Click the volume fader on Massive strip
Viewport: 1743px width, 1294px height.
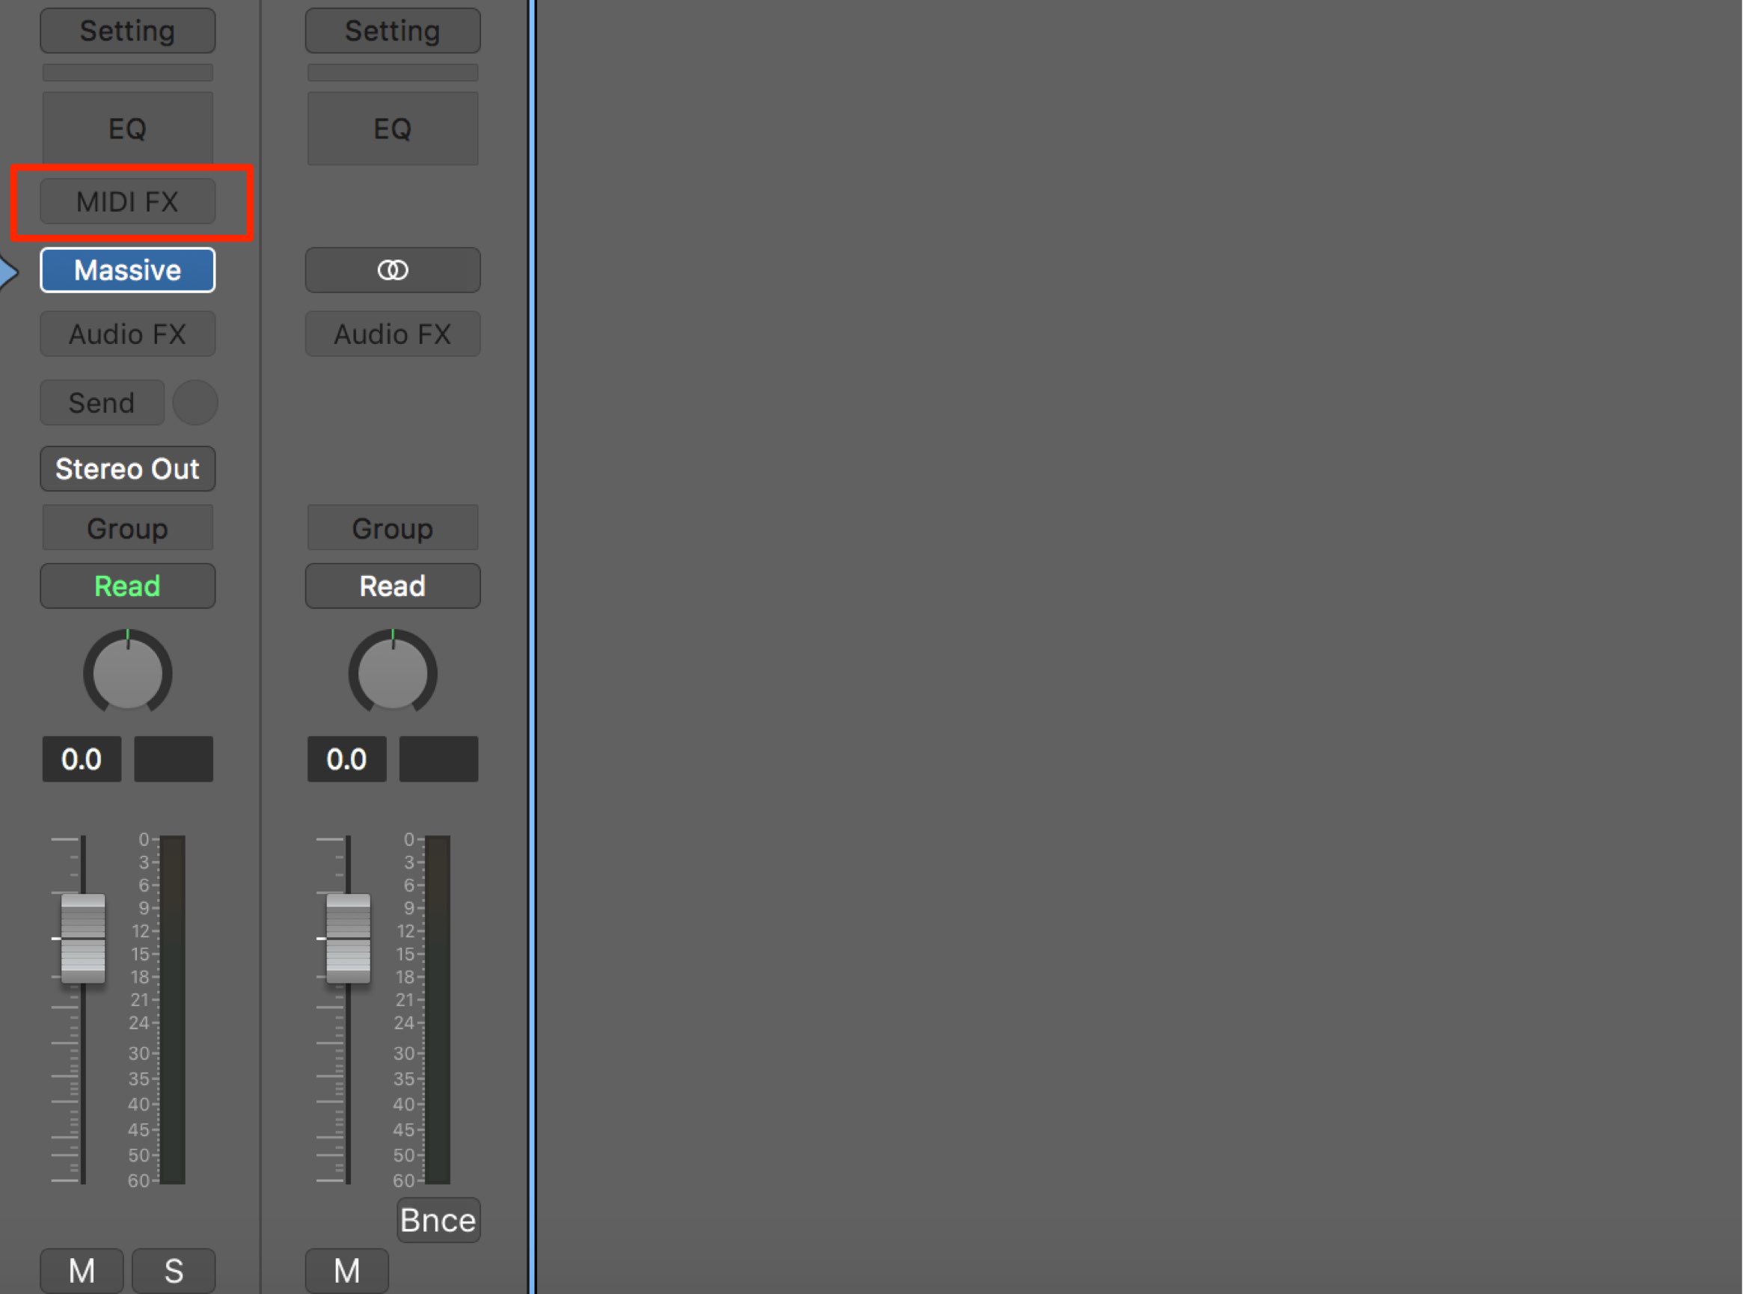tap(83, 939)
